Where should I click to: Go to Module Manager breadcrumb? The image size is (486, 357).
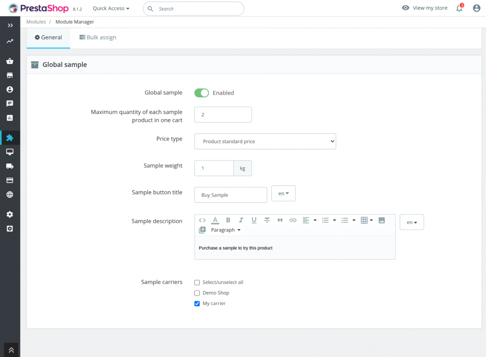pyautogui.click(x=75, y=22)
